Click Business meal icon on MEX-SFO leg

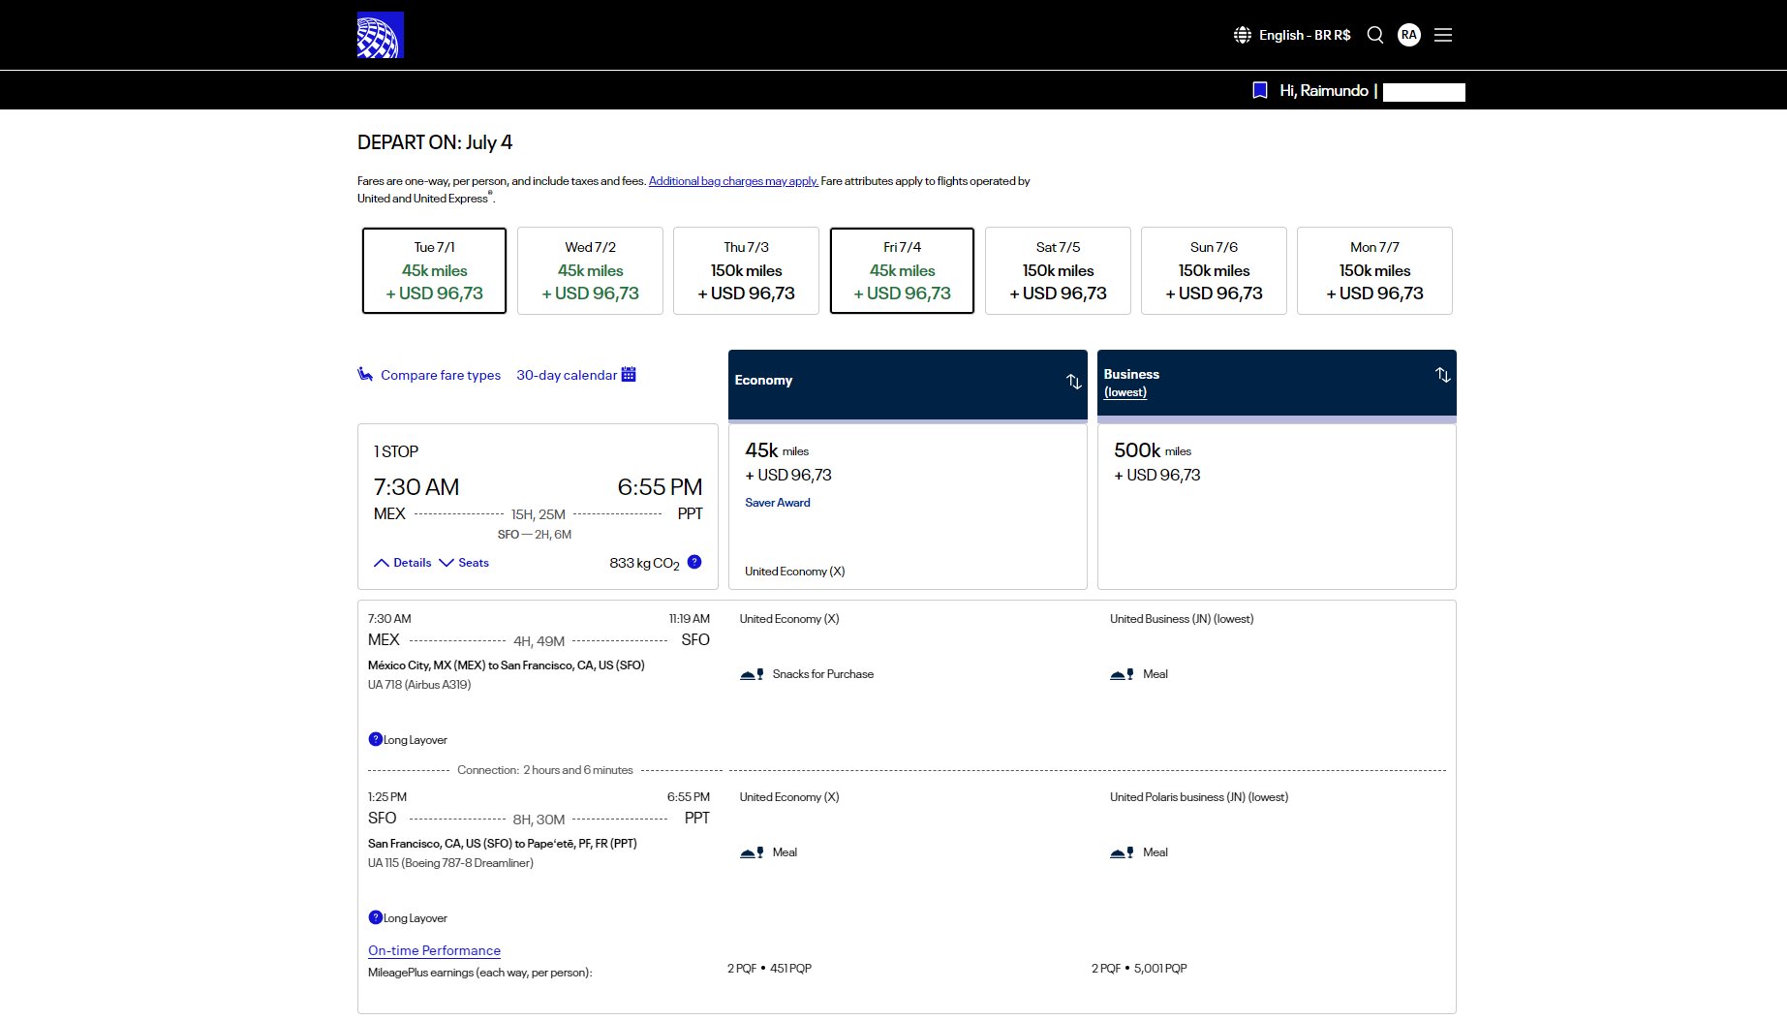pos(1123,674)
